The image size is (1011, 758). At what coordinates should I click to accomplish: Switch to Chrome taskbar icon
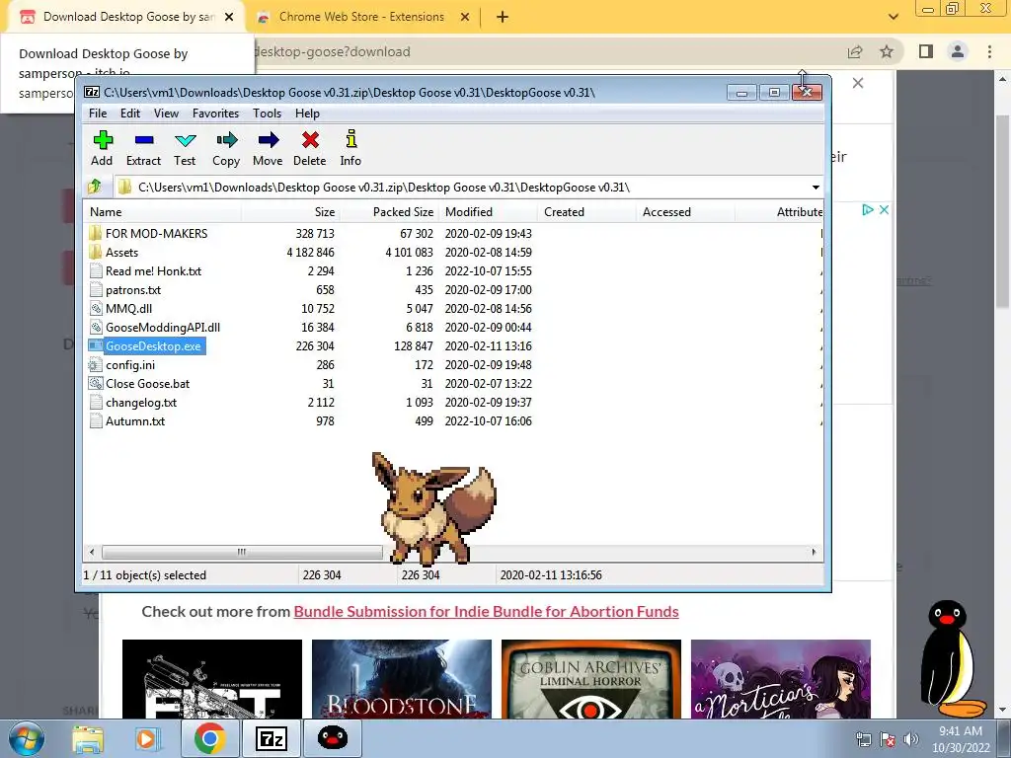[209, 738]
